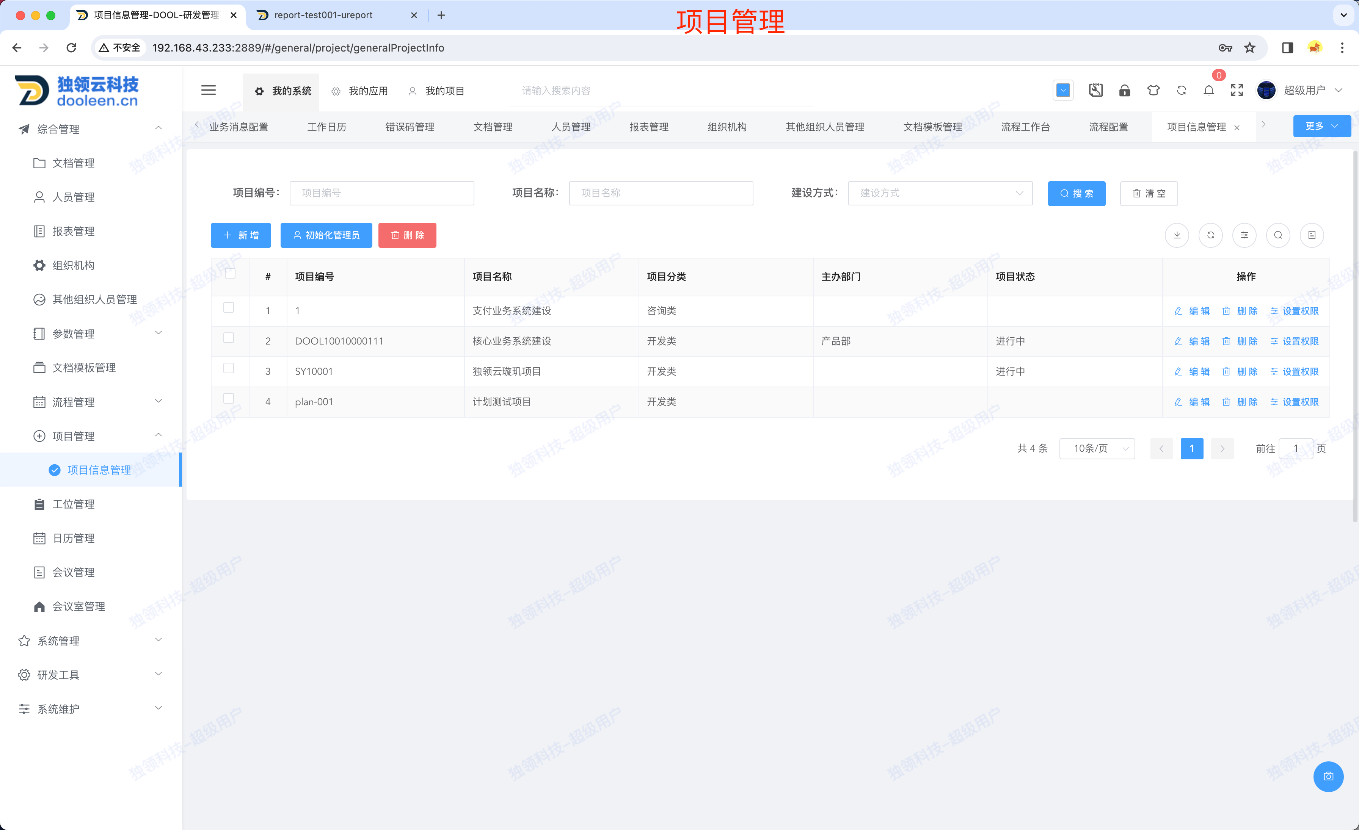
Task: Open the 10条/页 page size dropdown
Action: tap(1097, 449)
